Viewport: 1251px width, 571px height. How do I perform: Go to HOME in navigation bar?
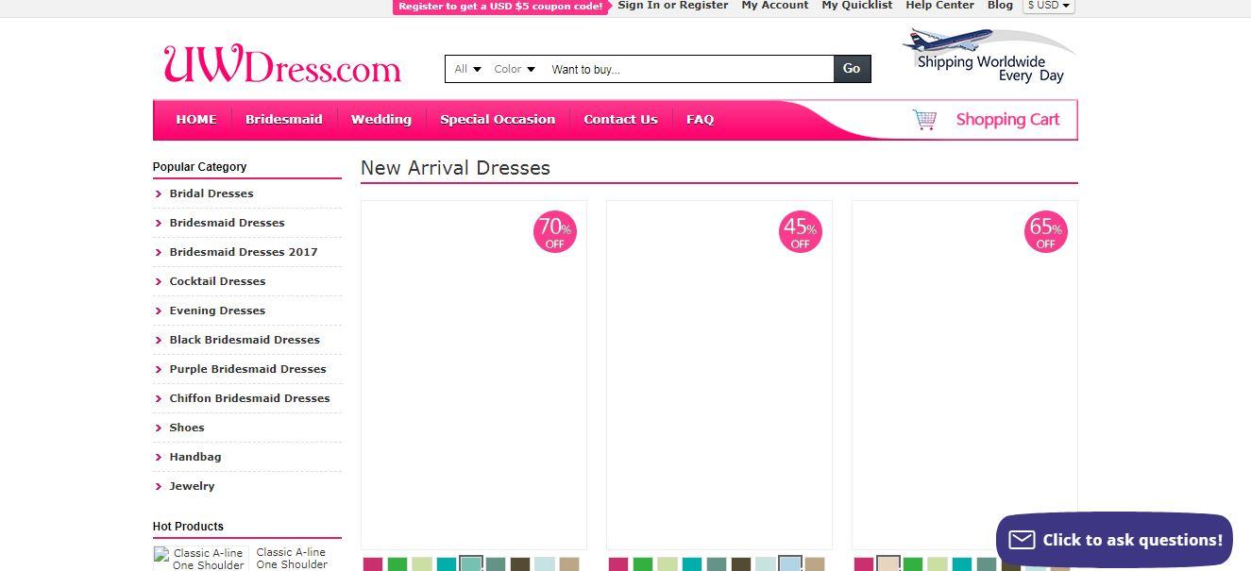(196, 120)
